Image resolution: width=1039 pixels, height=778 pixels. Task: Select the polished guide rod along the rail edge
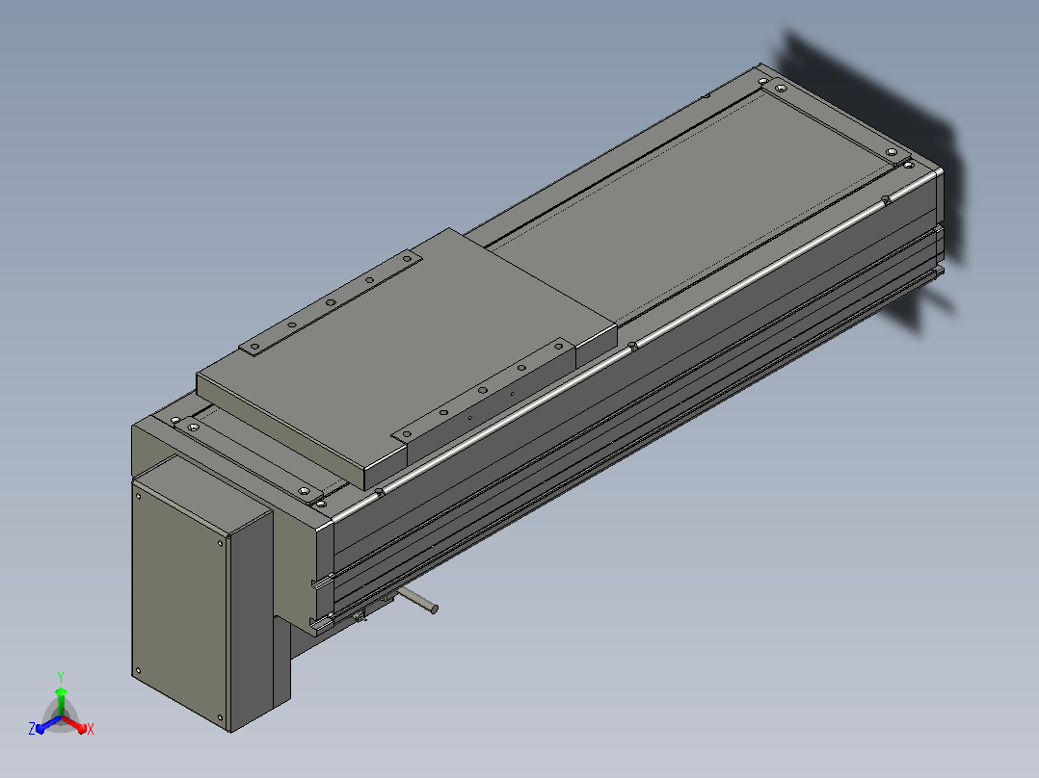(x=636, y=345)
